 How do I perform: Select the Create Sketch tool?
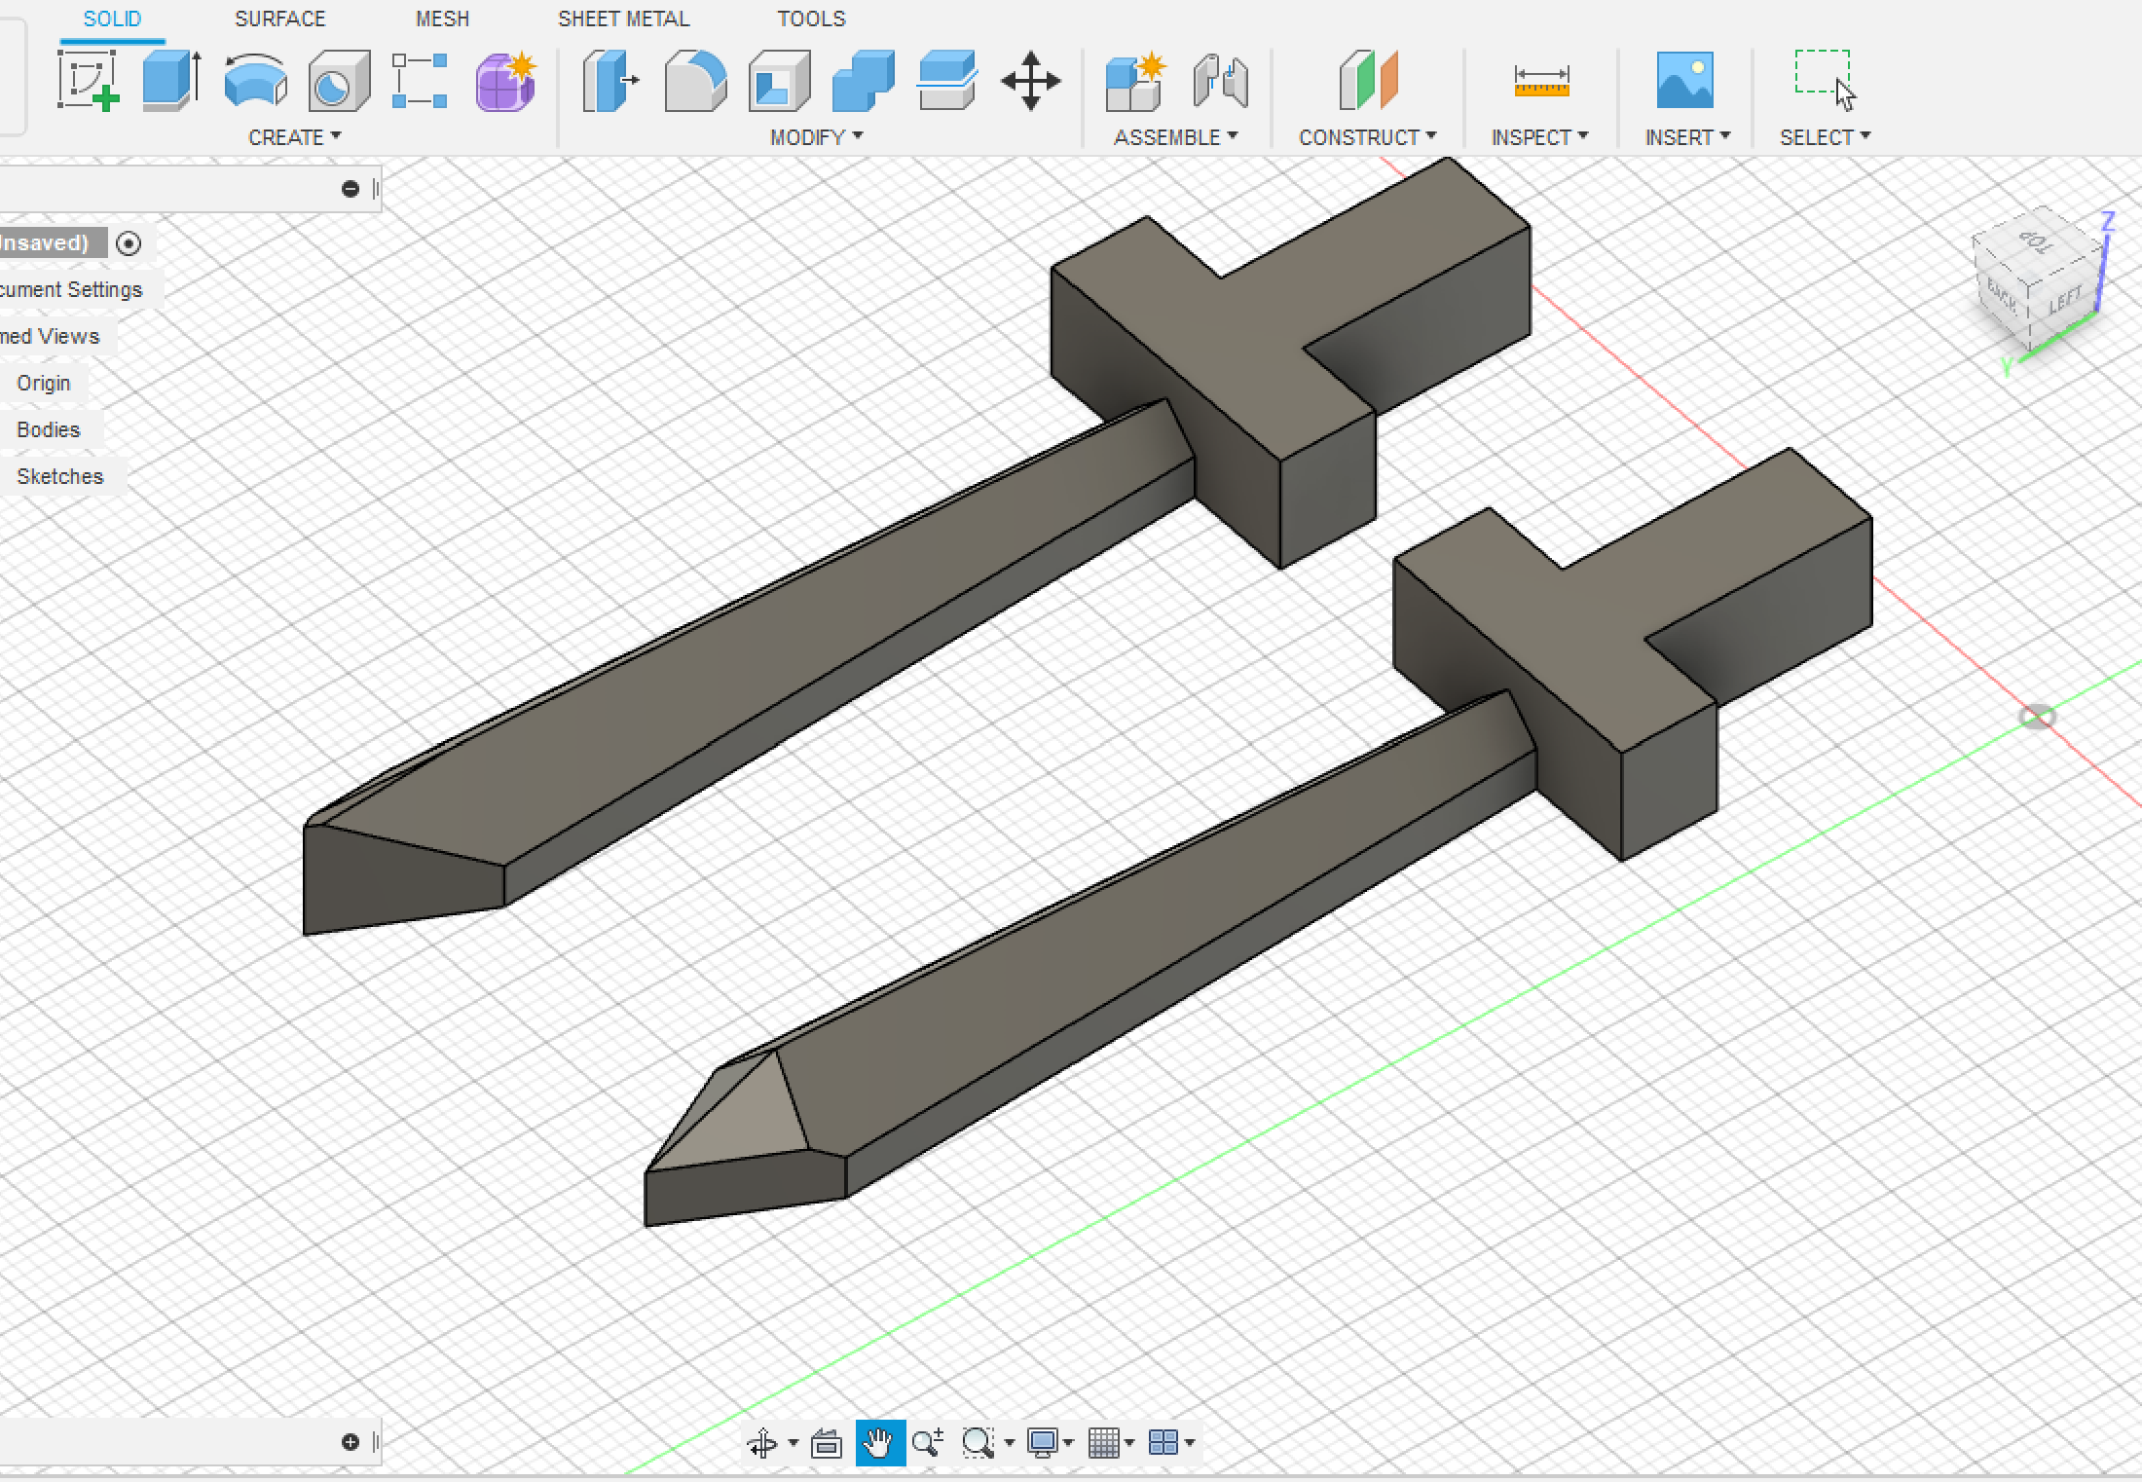pyautogui.click(x=89, y=80)
